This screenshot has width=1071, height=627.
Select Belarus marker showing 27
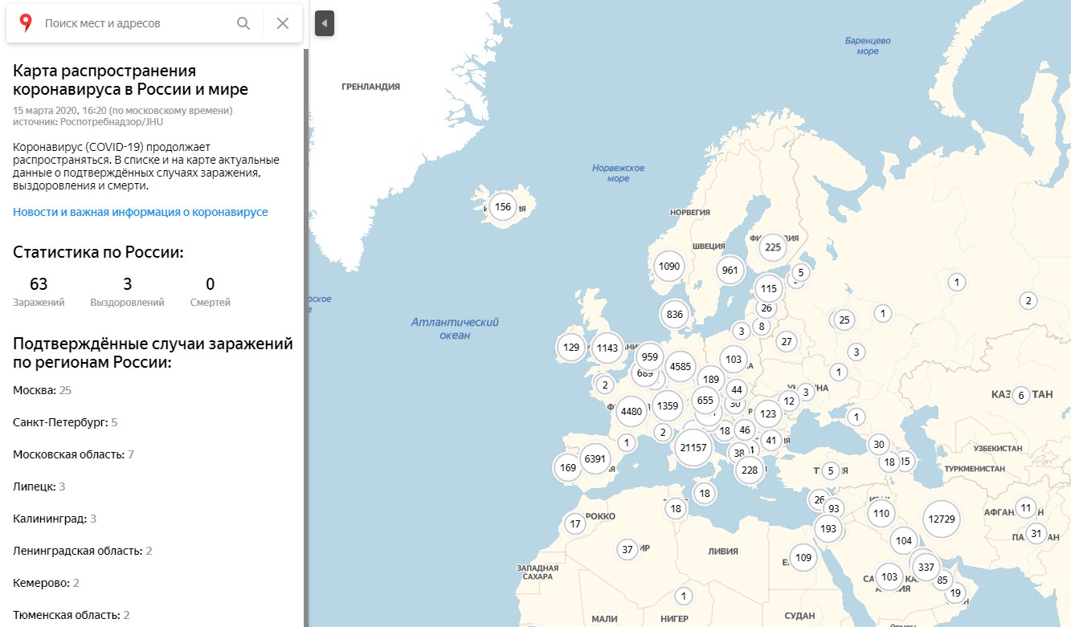(787, 341)
